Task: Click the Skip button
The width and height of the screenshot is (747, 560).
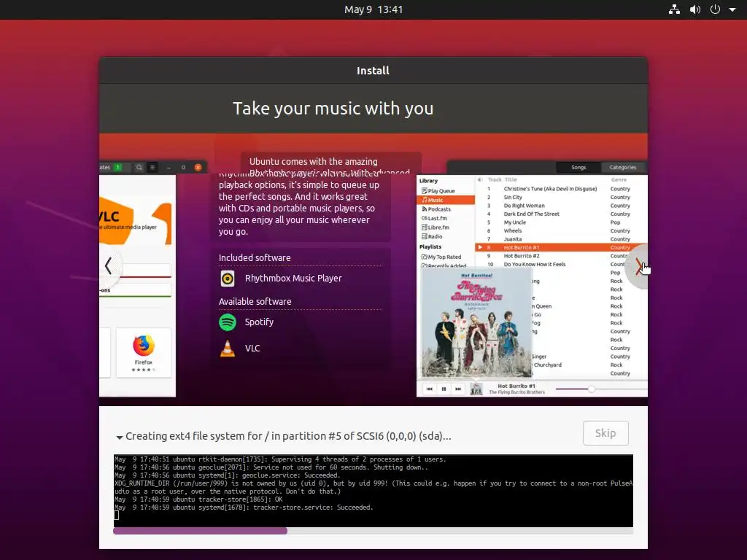Action: point(605,433)
